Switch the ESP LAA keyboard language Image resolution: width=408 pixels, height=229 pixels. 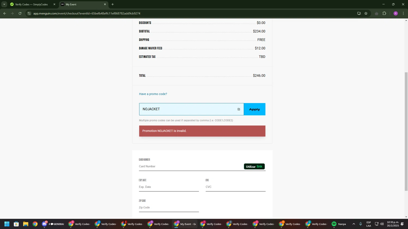(x=369, y=224)
